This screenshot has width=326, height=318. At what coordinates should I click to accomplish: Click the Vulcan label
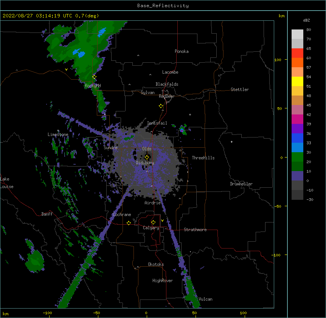pos(205,299)
